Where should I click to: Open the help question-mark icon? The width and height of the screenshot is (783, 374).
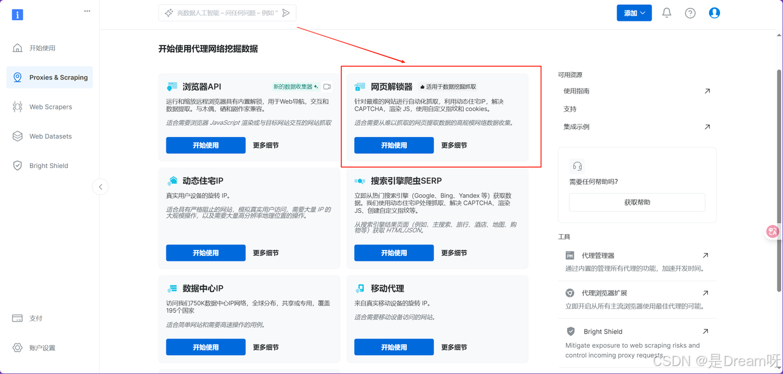point(690,13)
